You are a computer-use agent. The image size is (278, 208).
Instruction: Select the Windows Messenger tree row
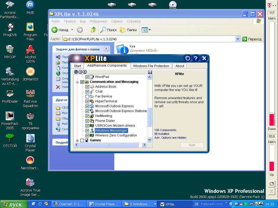pyautogui.click(x=111, y=131)
